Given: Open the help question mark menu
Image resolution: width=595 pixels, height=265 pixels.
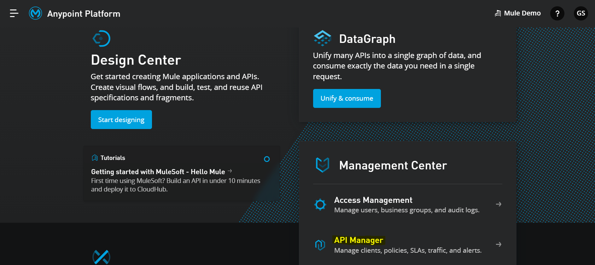Looking at the screenshot, I should coord(557,13).
